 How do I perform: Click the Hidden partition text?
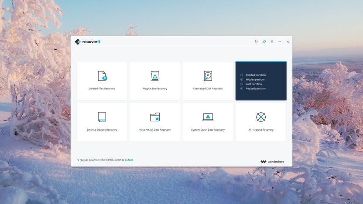pos(255,80)
